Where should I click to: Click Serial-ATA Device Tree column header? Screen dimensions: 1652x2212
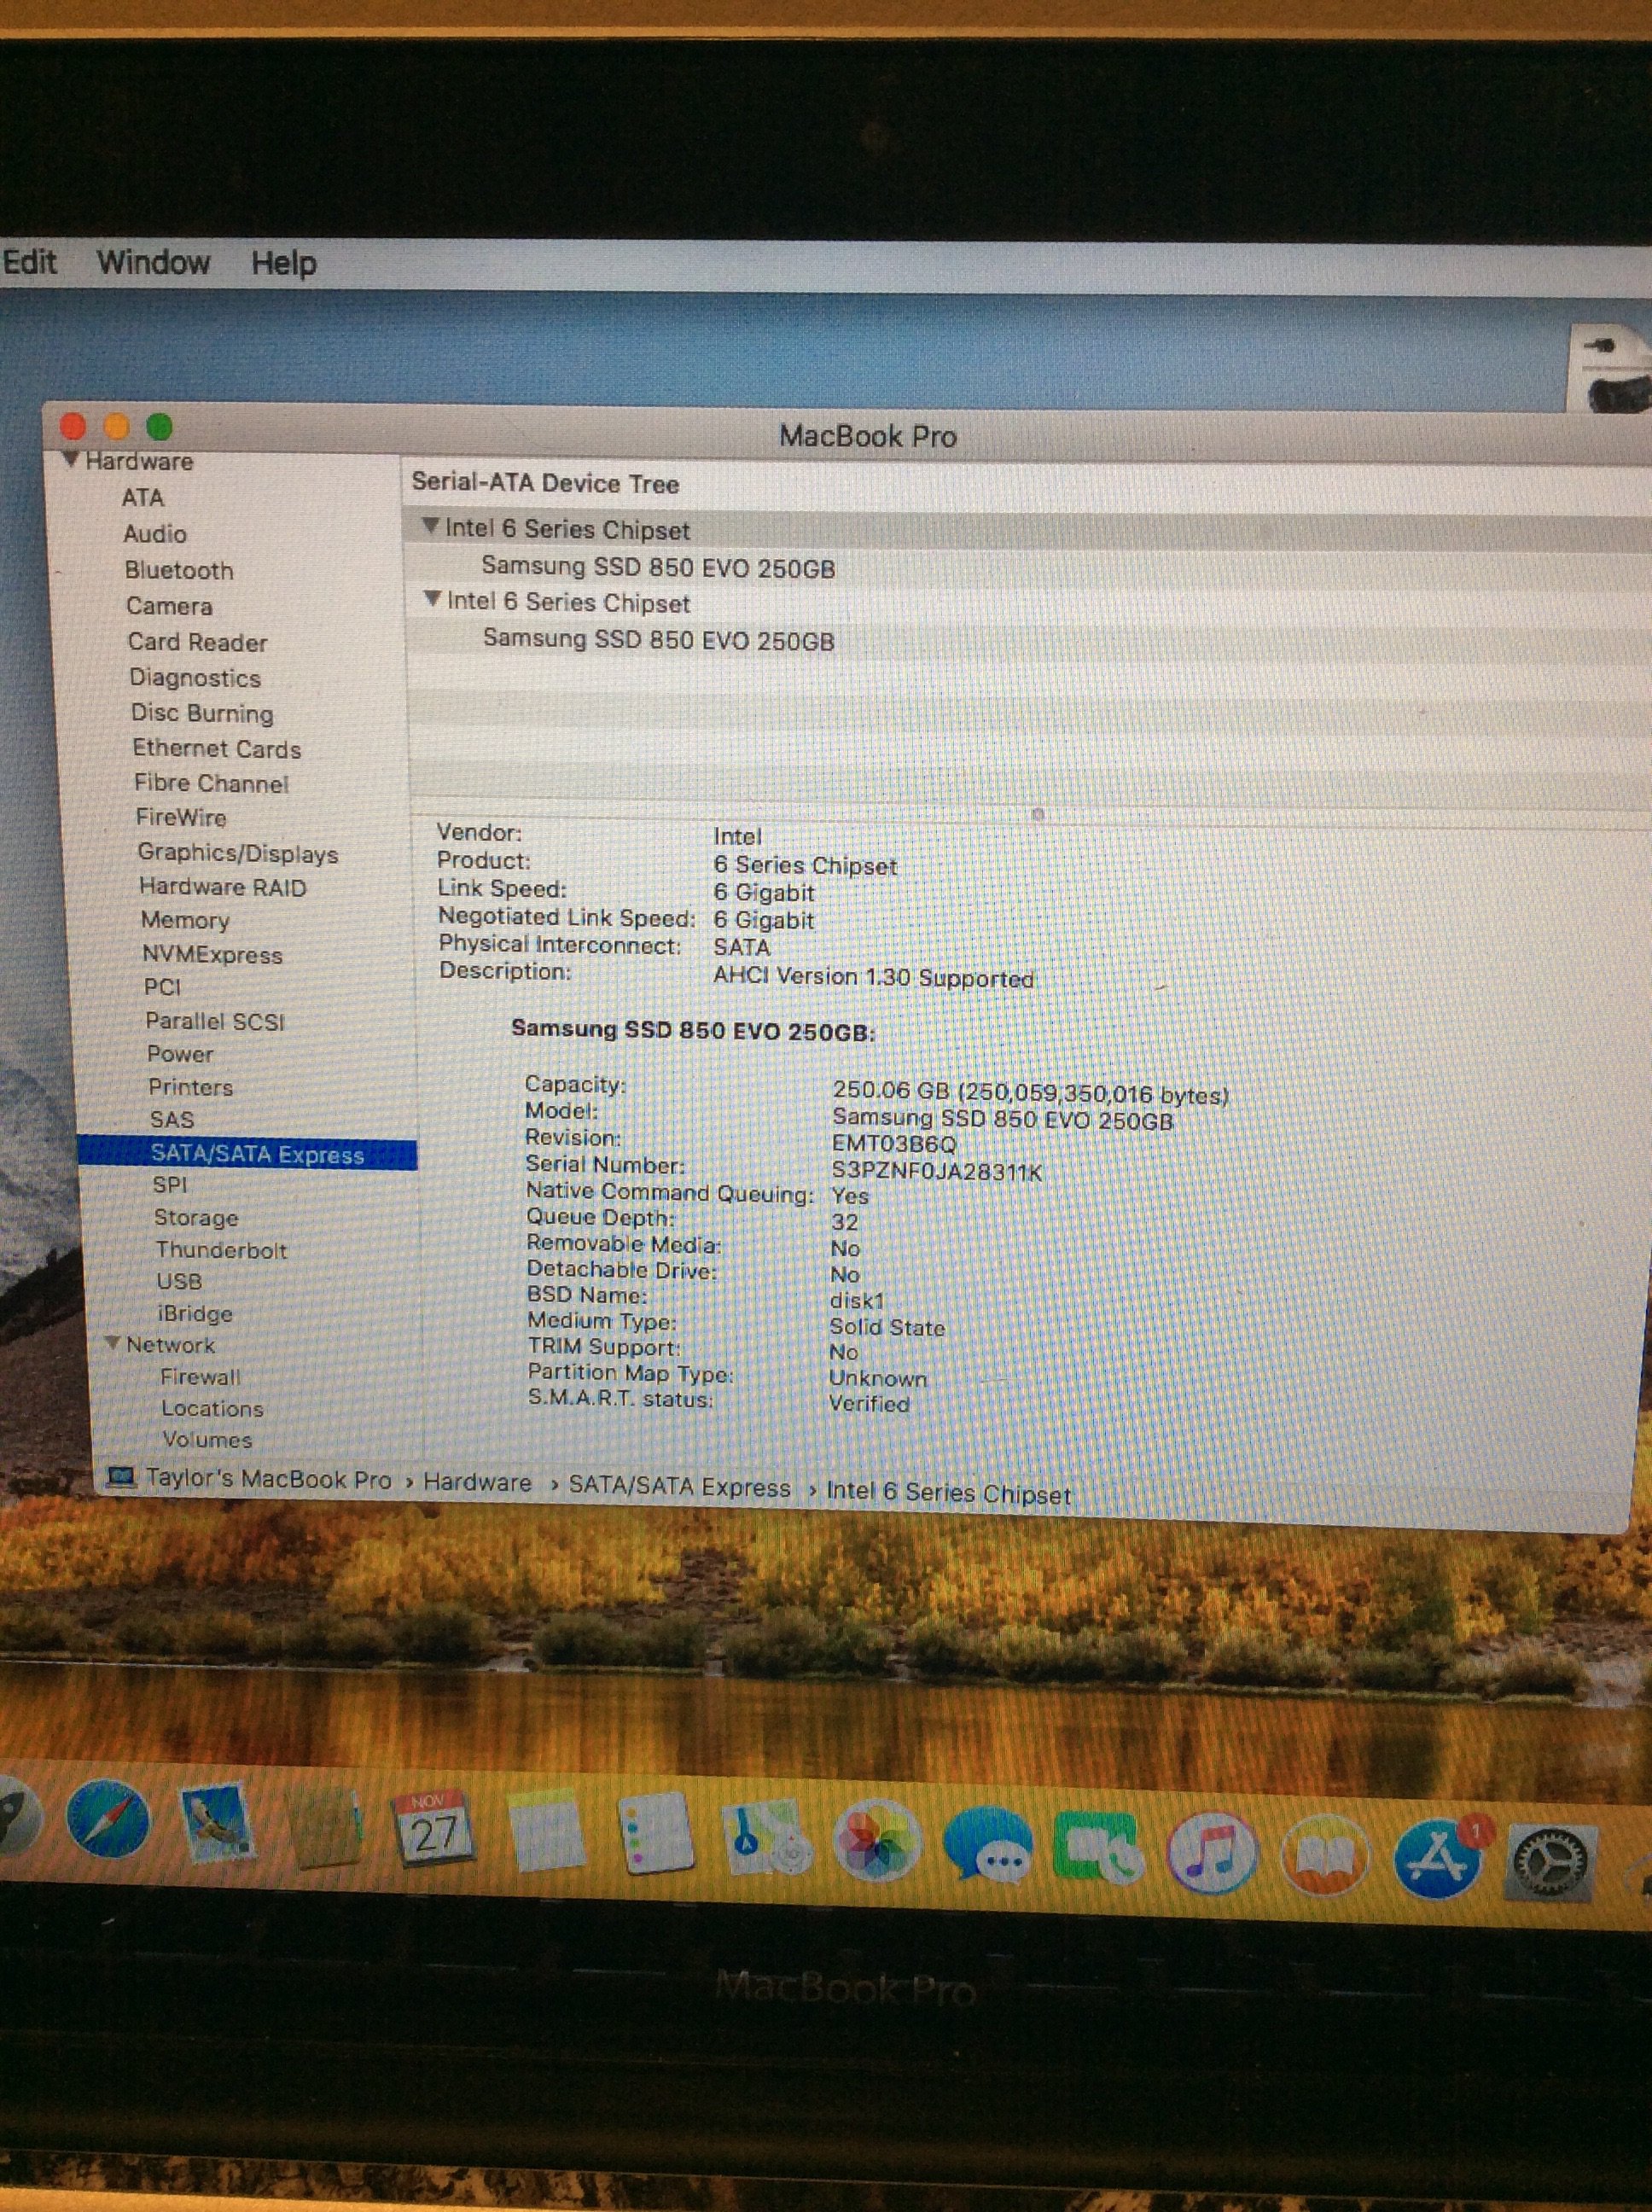tap(545, 483)
